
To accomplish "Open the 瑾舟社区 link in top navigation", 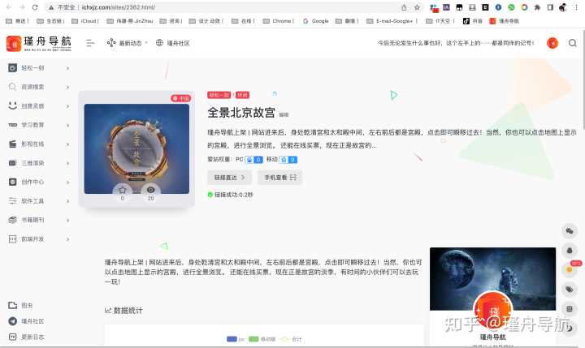I will click(x=173, y=43).
